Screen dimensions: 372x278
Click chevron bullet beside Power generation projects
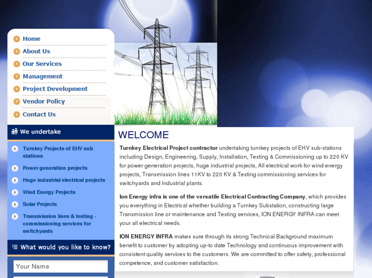pos(15,168)
